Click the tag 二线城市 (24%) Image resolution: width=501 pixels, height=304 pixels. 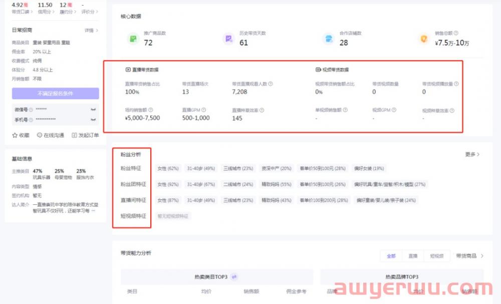pyautogui.click(x=238, y=184)
